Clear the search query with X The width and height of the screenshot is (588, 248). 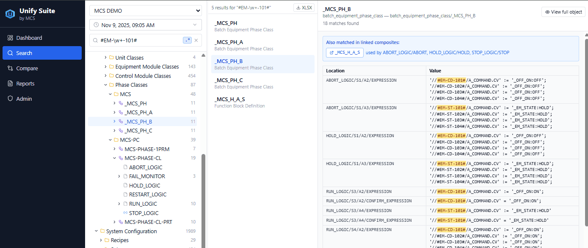tap(196, 40)
